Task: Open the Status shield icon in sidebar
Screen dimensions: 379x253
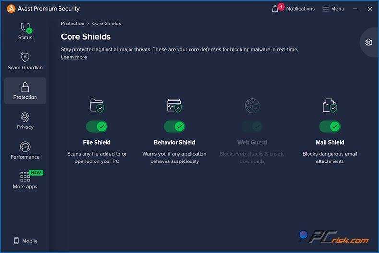Action: [x=26, y=28]
